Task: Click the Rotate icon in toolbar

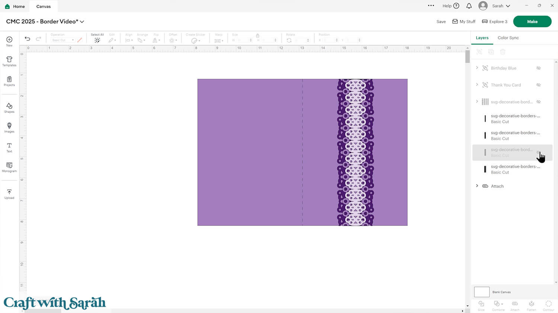Action: coord(289,40)
